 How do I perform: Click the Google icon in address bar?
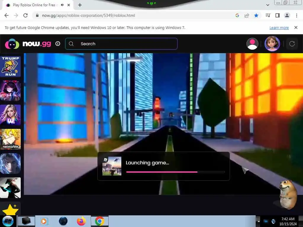pyautogui.click(x=237, y=15)
